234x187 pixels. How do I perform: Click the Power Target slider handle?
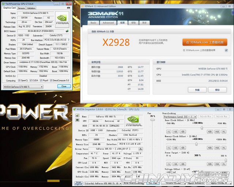coord(226,160)
